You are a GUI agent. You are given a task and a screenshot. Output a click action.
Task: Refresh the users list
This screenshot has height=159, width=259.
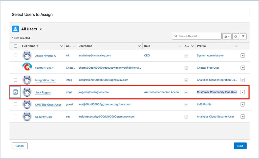(236, 36)
